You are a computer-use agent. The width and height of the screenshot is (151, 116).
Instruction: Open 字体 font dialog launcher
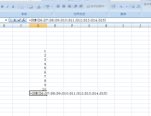coord(52,14)
